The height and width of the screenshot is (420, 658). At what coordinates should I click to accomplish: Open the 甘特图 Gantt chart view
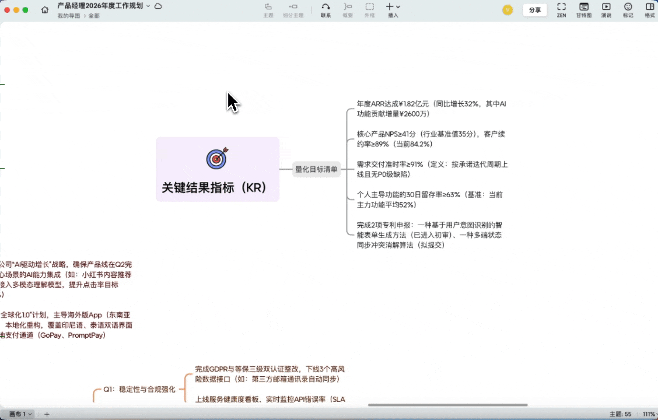(584, 9)
